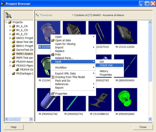Open References submenu entry
156x132 pixels.
coord(73,84)
